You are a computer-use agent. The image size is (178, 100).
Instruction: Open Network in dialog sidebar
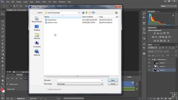pos(37,52)
